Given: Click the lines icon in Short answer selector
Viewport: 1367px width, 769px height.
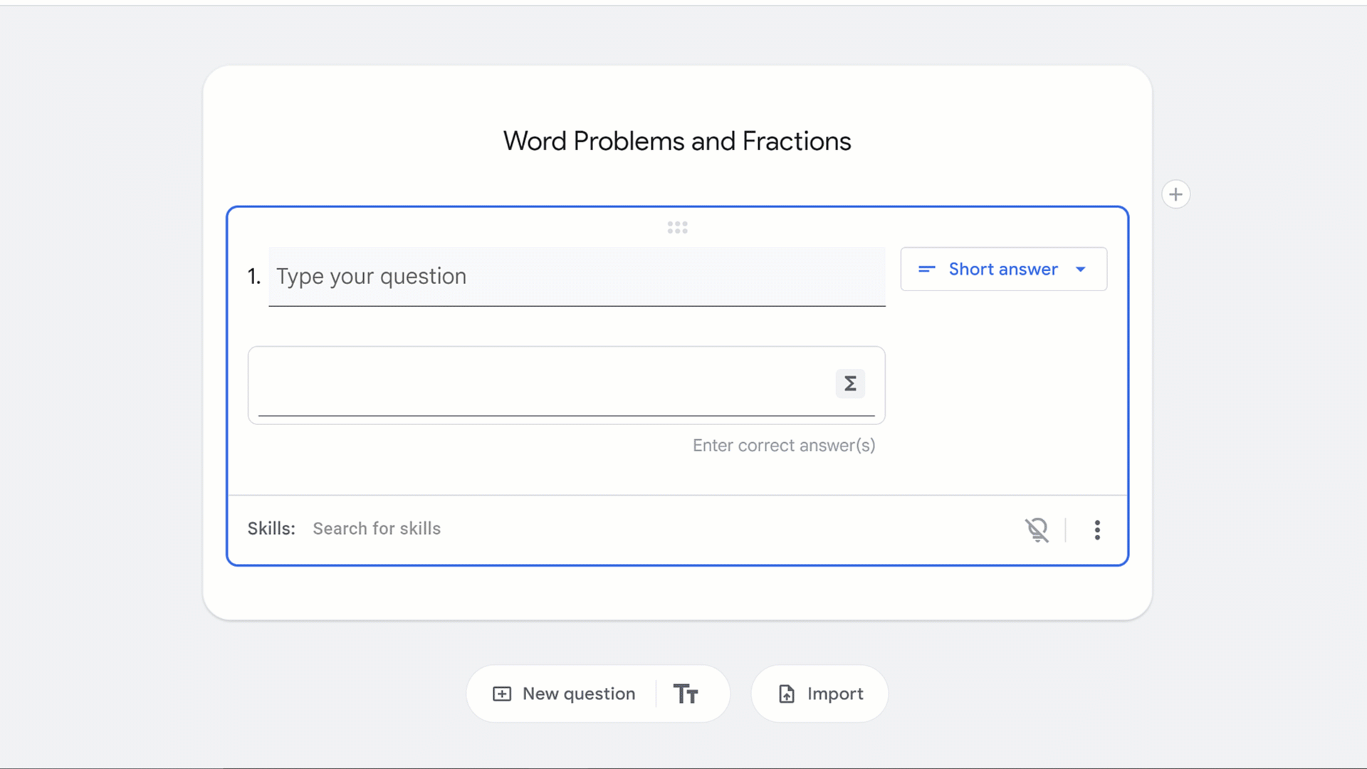Looking at the screenshot, I should point(926,269).
